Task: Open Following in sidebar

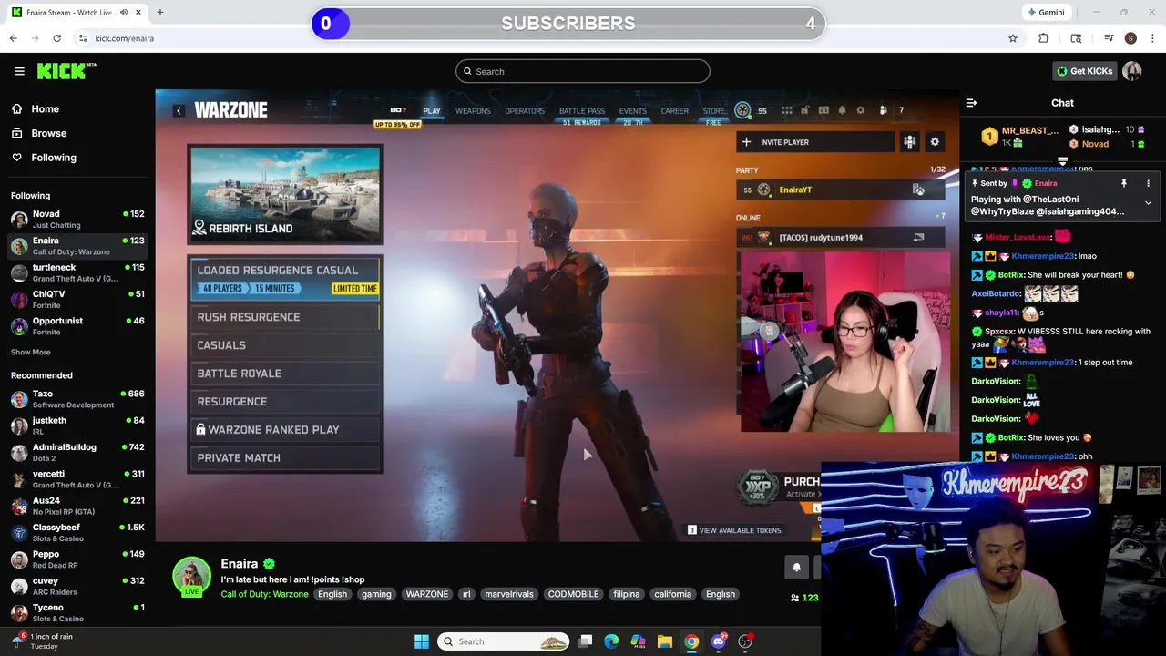Action: [x=54, y=158]
